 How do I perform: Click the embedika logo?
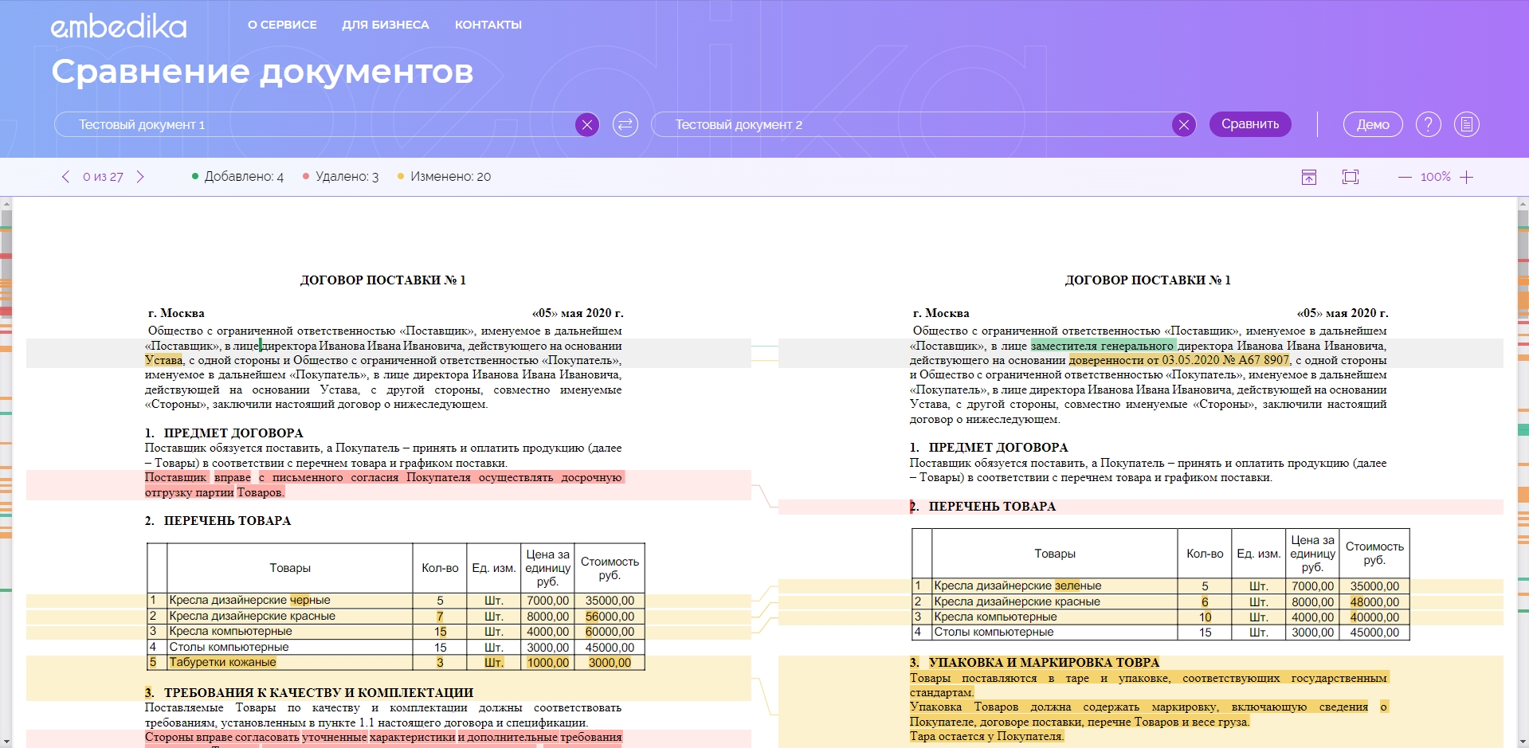point(118,26)
